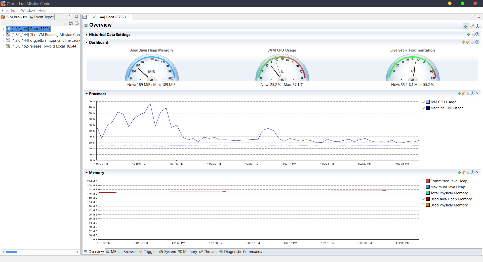483x262 pixels.
Task: Open help for the Memory section
Action: (473, 172)
